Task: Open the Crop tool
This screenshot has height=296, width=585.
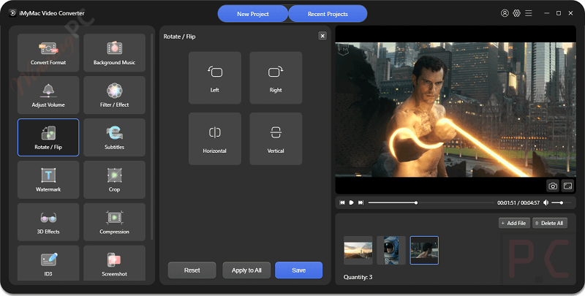Action: [x=114, y=180]
